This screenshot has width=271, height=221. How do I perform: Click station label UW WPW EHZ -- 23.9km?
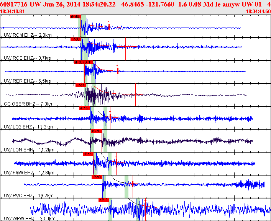tap(30, 219)
